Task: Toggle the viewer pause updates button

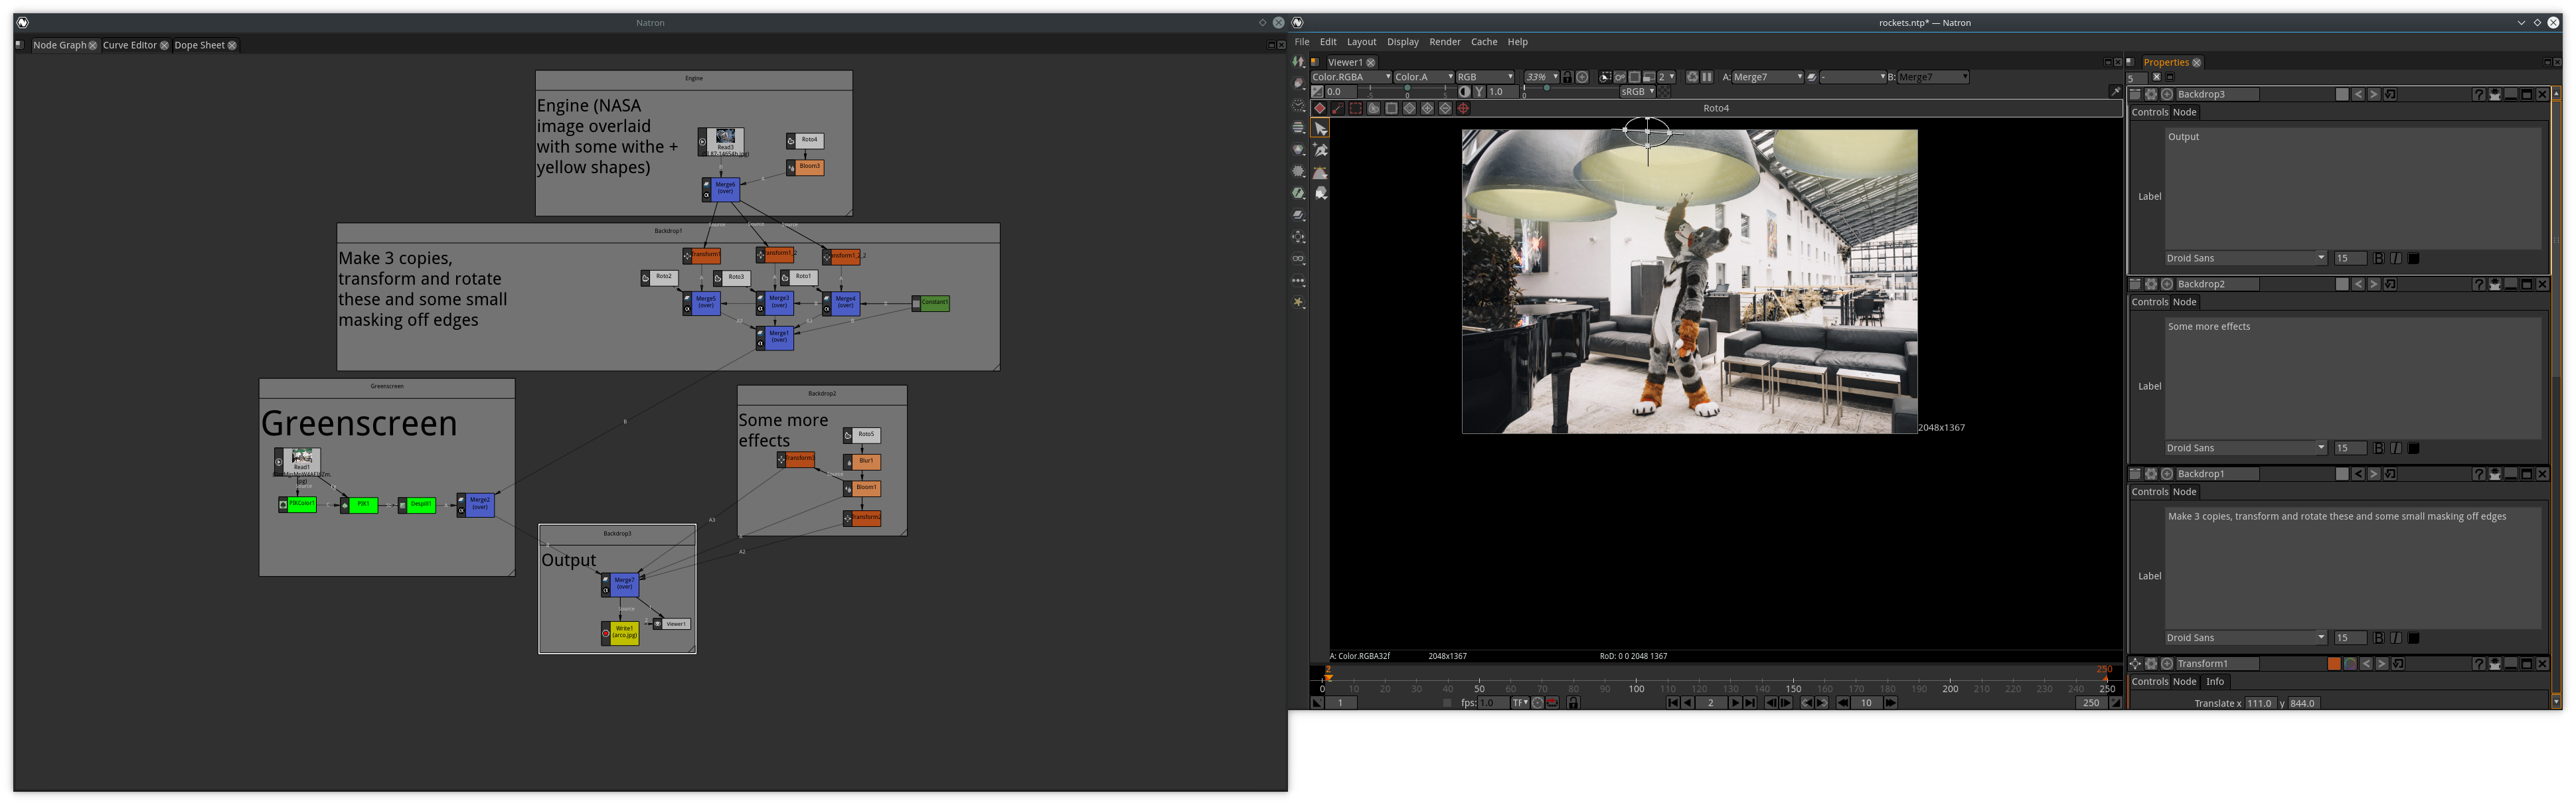Action: (x=1707, y=77)
